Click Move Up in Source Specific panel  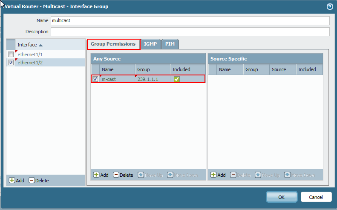click(268, 175)
